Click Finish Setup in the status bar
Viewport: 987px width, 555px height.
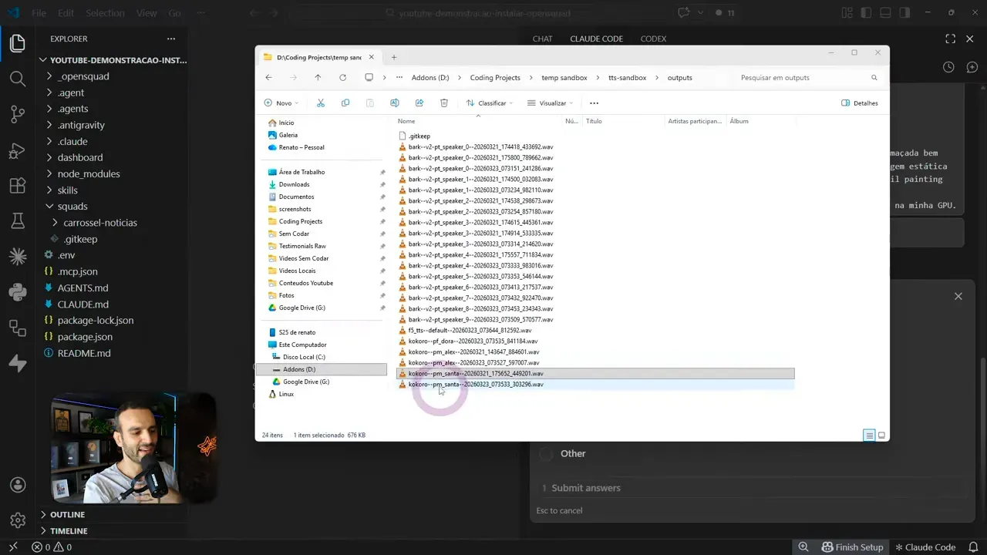(x=853, y=547)
